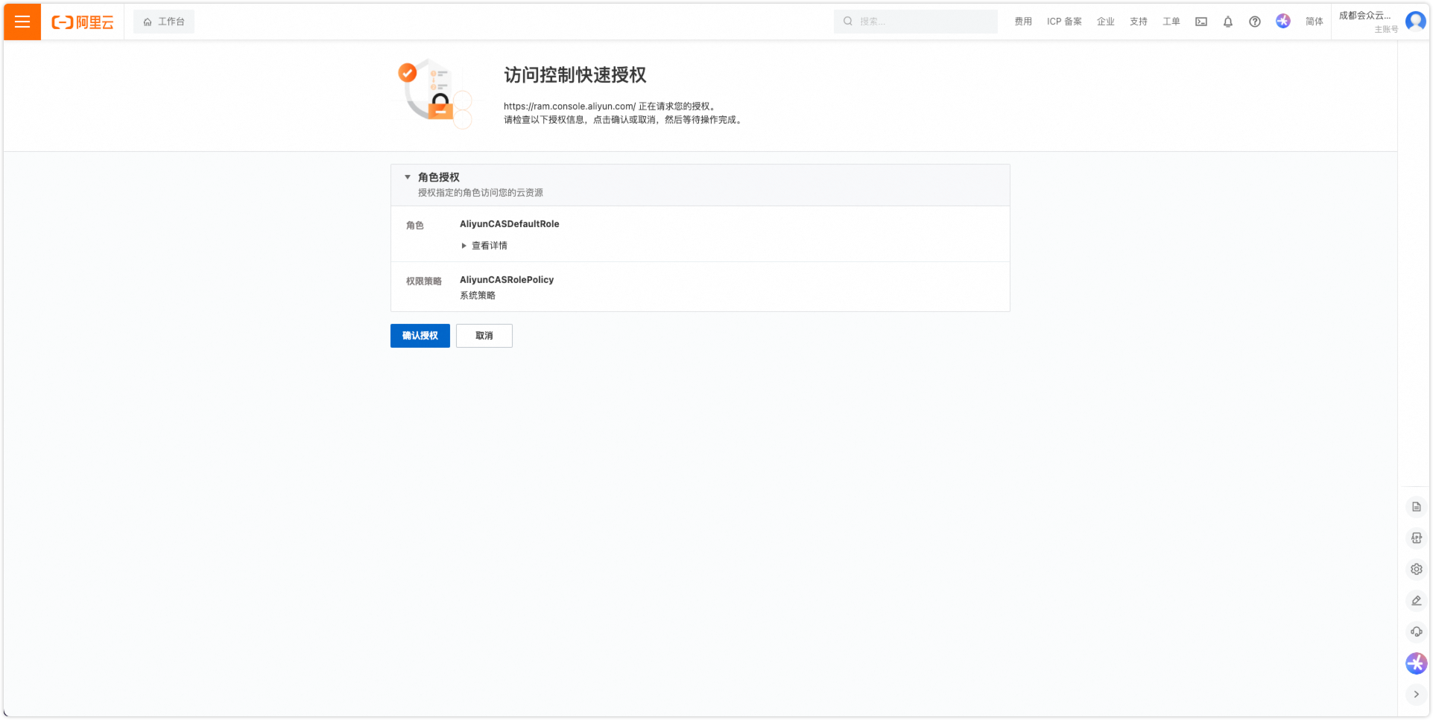Open the ICP 备案 menu

pyautogui.click(x=1064, y=22)
